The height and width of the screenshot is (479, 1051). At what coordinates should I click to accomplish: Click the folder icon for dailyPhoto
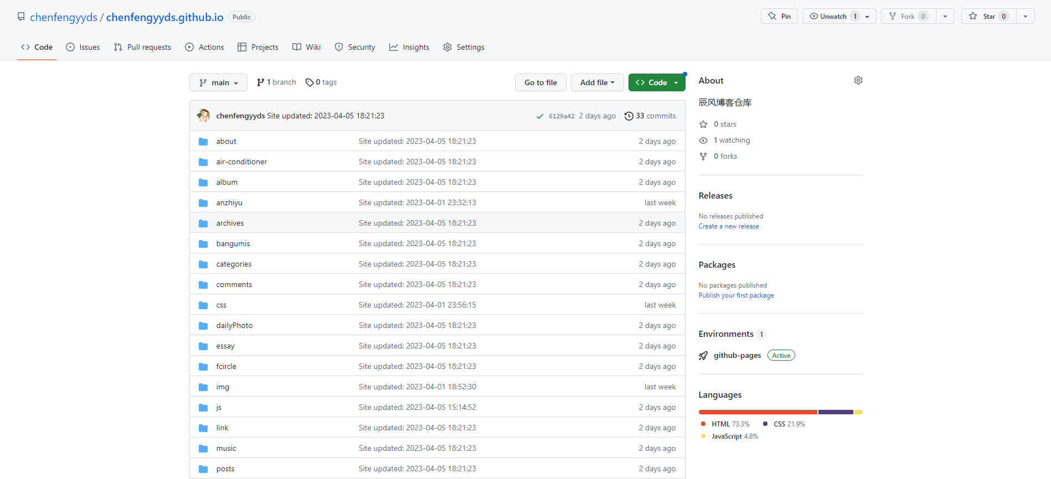point(203,326)
